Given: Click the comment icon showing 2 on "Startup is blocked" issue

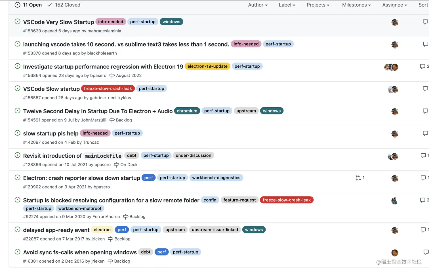Looking at the screenshot, I should pyautogui.click(x=423, y=200).
